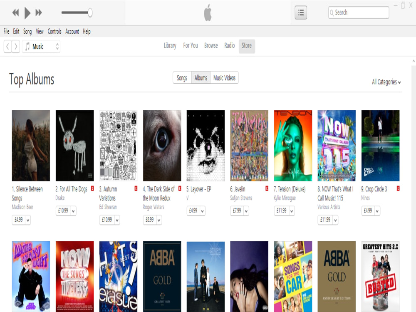Switch to the Music Videos view
This screenshot has height=312, width=416.
pos(224,77)
